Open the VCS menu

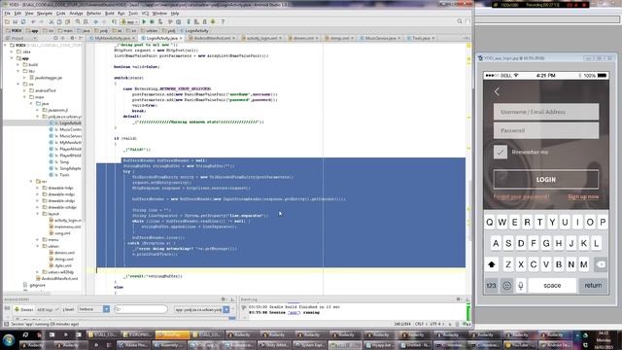click(145, 13)
